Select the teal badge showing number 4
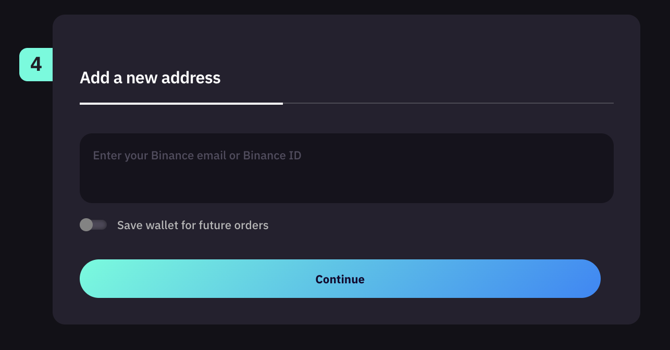The height and width of the screenshot is (350, 670). coord(36,65)
